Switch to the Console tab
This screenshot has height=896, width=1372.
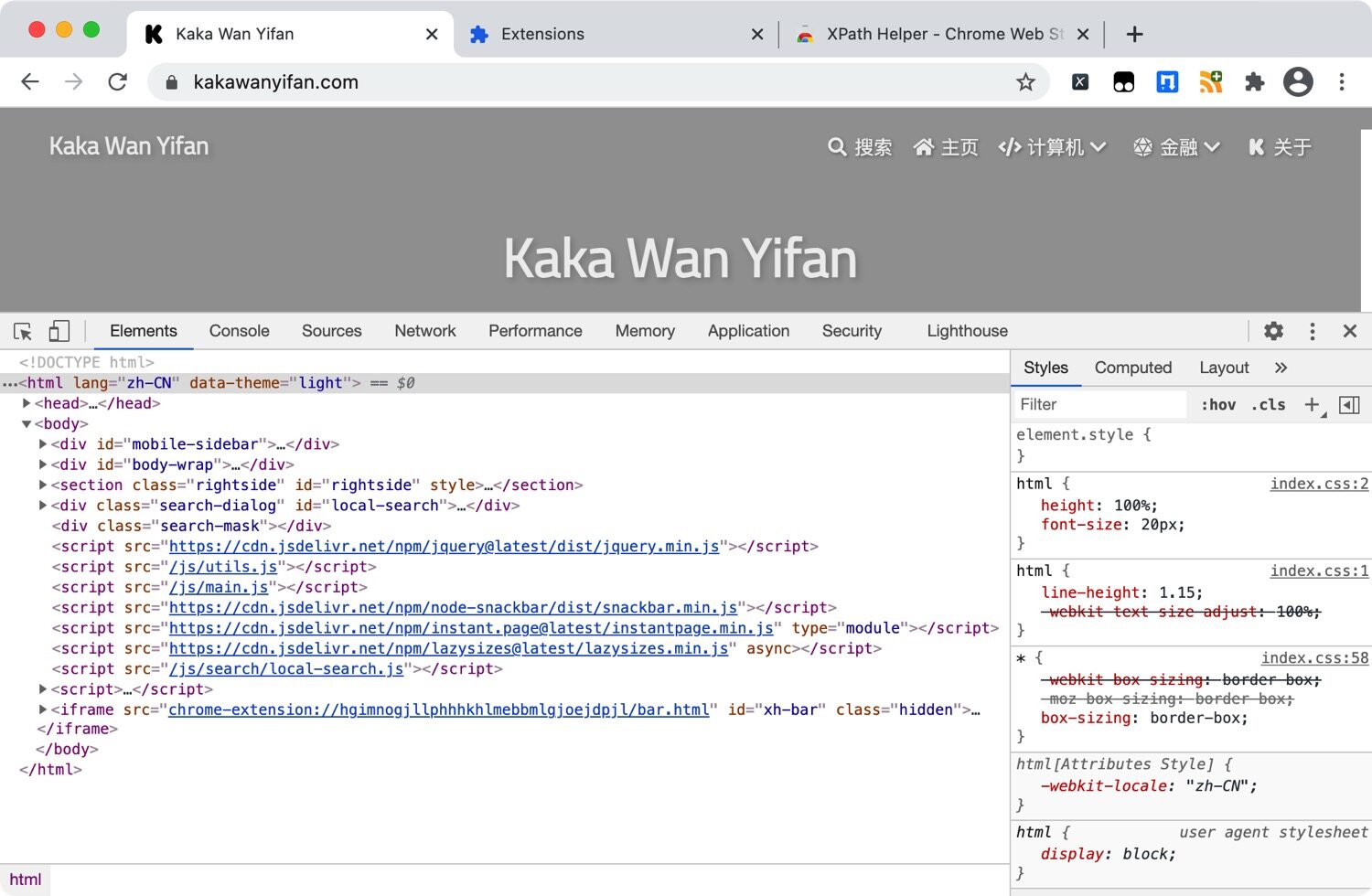click(x=239, y=331)
